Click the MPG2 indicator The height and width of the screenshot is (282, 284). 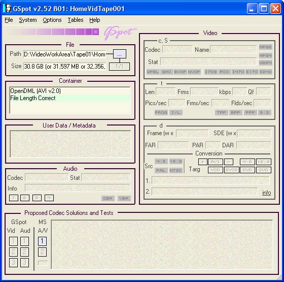[x=265, y=47]
